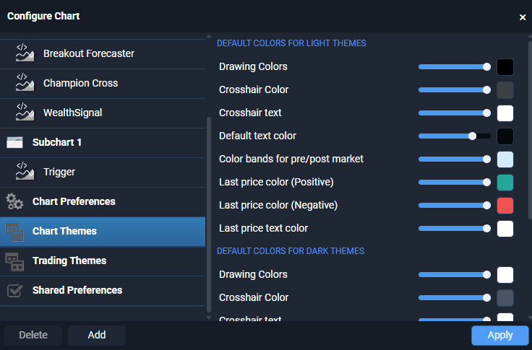
Task: Click the Add button
Action: click(x=97, y=335)
